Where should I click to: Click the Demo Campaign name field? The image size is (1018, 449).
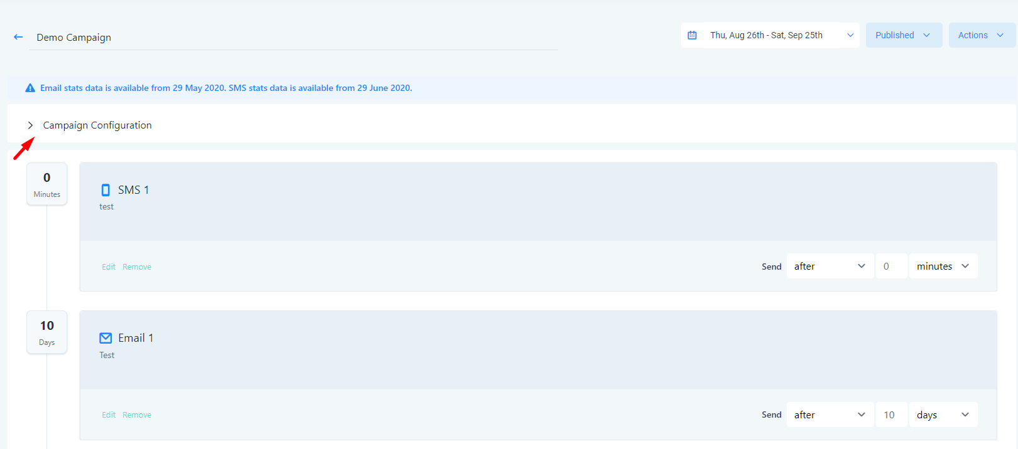click(x=293, y=38)
